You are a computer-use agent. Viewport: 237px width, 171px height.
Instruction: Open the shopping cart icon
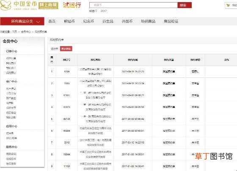[228, 6]
